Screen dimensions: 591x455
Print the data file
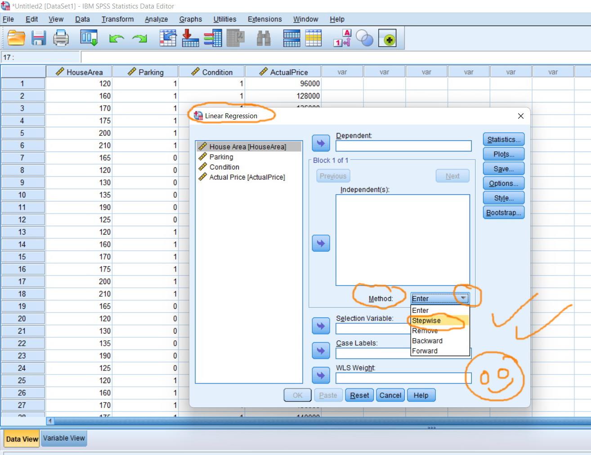(x=61, y=38)
